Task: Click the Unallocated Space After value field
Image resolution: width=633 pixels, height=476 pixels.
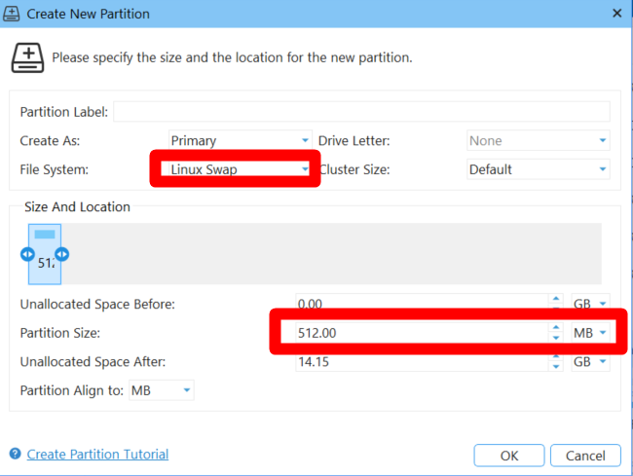Action: (422, 362)
